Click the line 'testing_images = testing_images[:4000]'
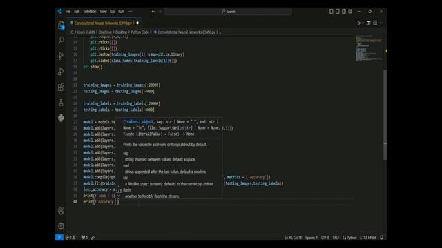Viewport: 442px width, 248px height. [119, 92]
